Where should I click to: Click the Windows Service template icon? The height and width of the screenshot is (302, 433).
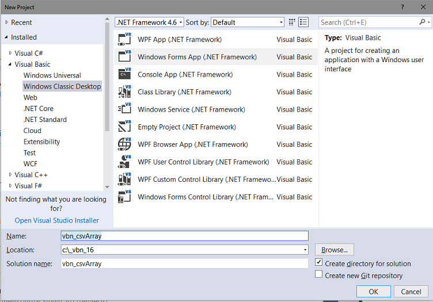(124, 109)
